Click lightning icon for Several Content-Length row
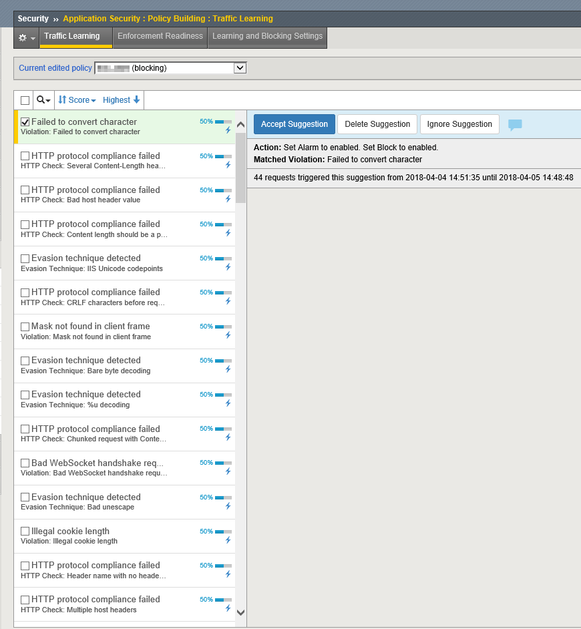Viewport: 581px width, 629px height. click(x=228, y=164)
